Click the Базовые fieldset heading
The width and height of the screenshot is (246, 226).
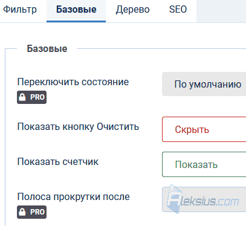click(47, 49)
